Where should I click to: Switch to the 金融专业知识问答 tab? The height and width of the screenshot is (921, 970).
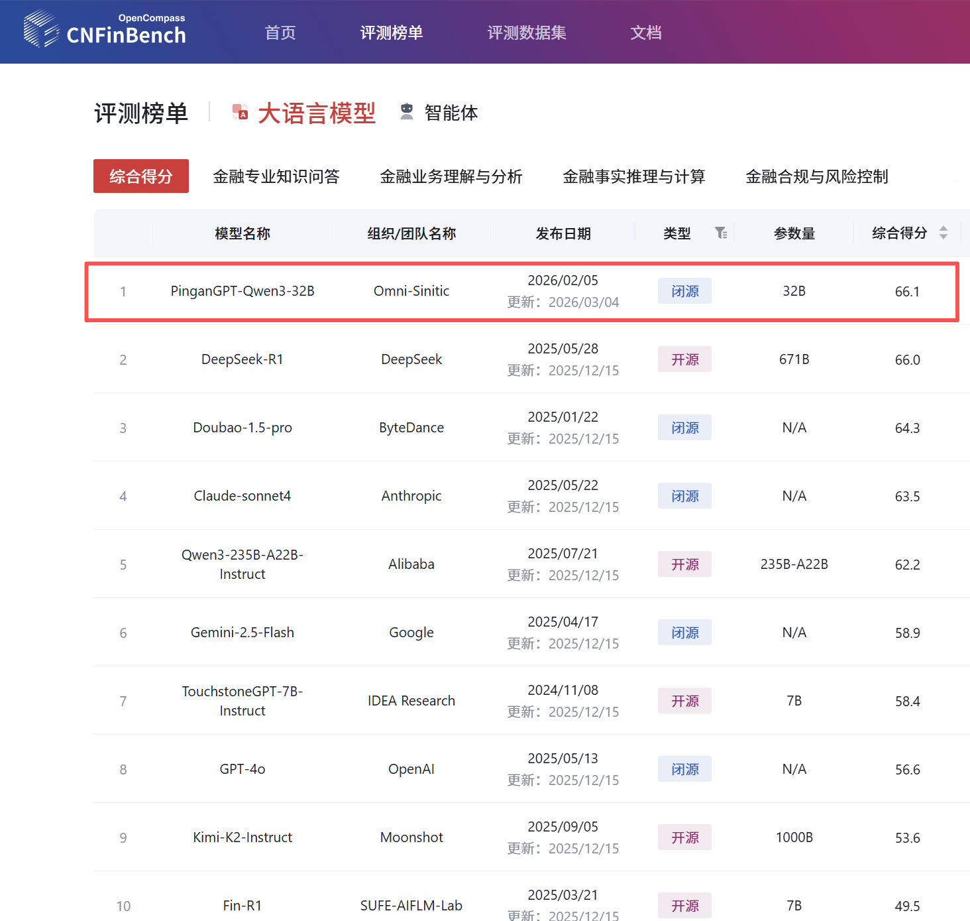tap(276, 176)
